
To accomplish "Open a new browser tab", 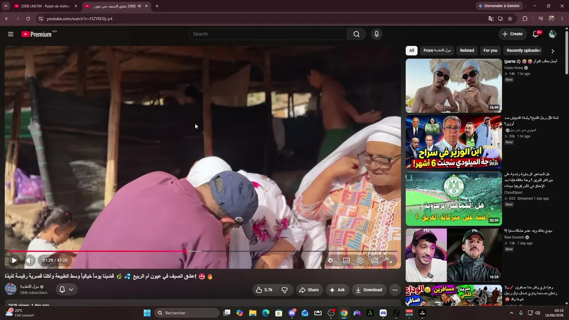I will pos(157,6).
